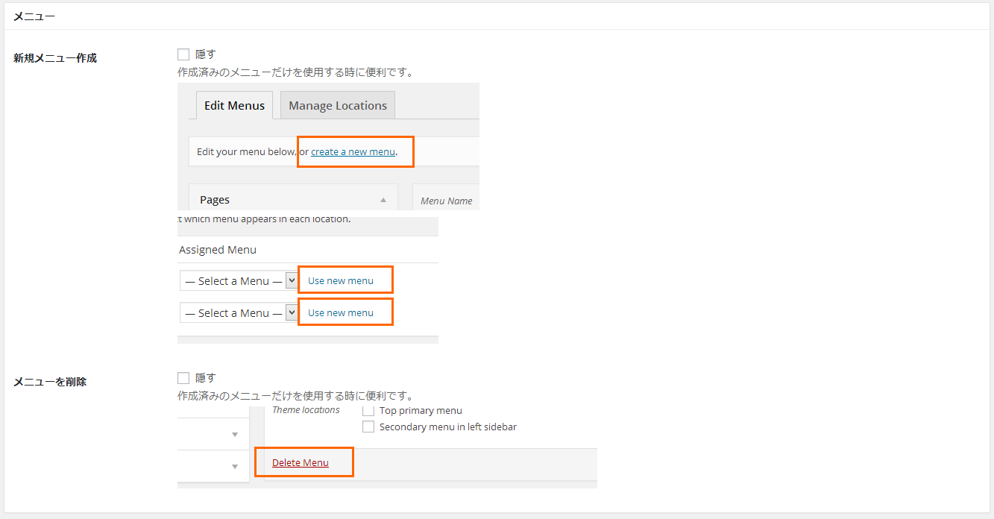Toggle the 隠す checkbox for 新規メニュー作成

(x=183, y=54)
